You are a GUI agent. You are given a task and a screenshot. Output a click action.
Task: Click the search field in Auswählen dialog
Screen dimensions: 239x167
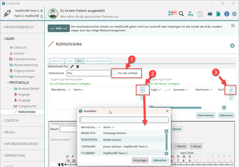click(x=124, y=120)
